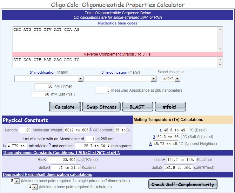This screenshot has height=193, width=235.
Task: Click the Basic Tm value field
Action: pos(175,130)
